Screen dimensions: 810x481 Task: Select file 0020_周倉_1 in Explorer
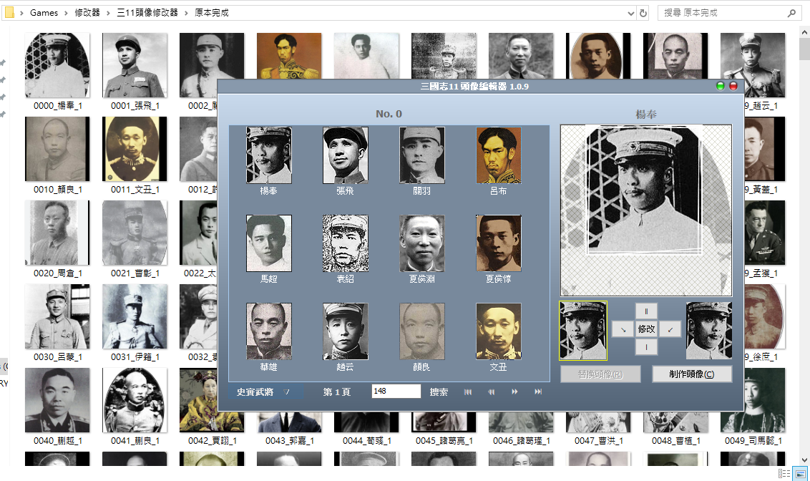(57, 239)
